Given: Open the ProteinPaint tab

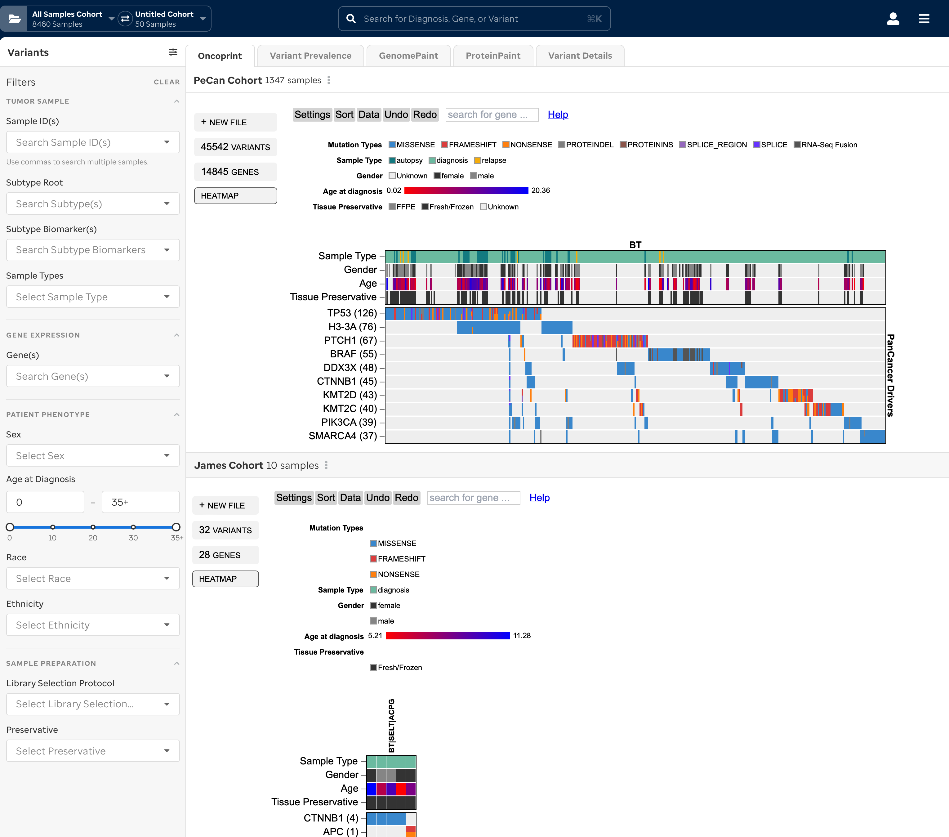Looking at the screenshot, I should pos(492,56).
